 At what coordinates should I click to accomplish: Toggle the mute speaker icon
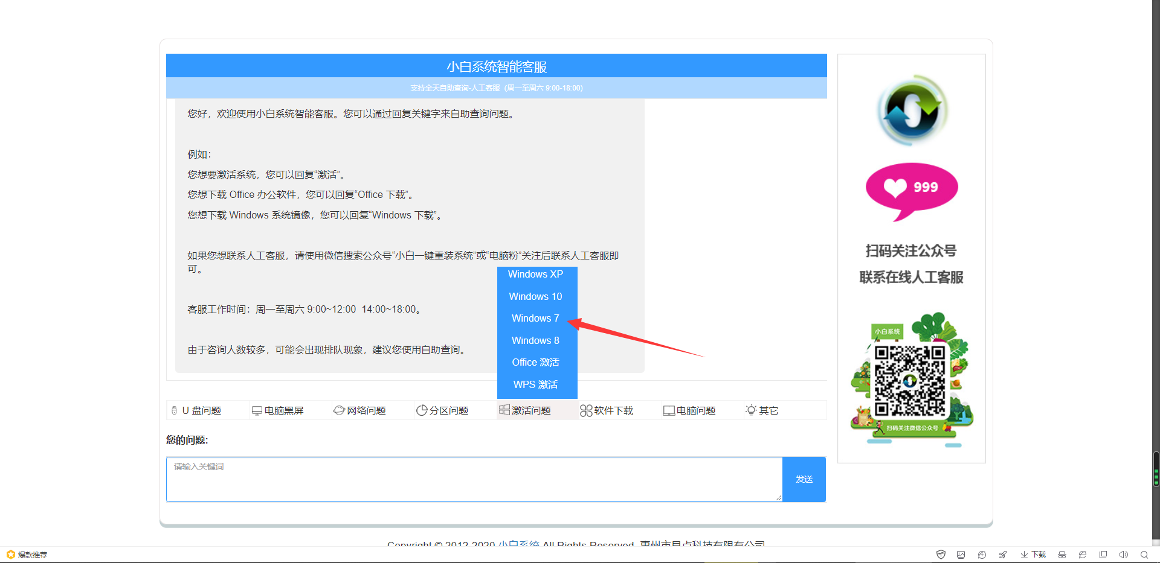[x=1124, y=555]
